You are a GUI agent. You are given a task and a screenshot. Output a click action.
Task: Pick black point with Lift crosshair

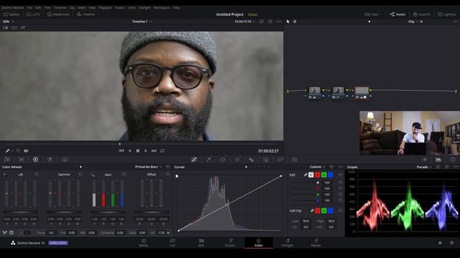5,175
